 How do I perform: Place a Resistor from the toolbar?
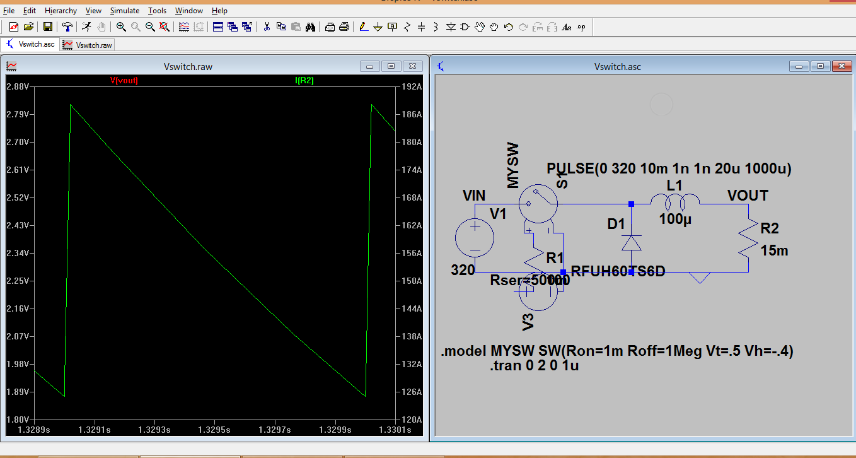tap(407, 26)
